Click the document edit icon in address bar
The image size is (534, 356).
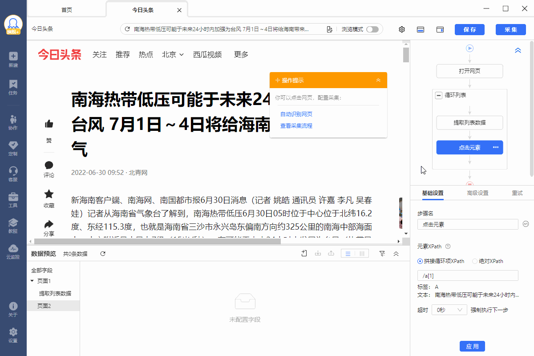[329, 29]
